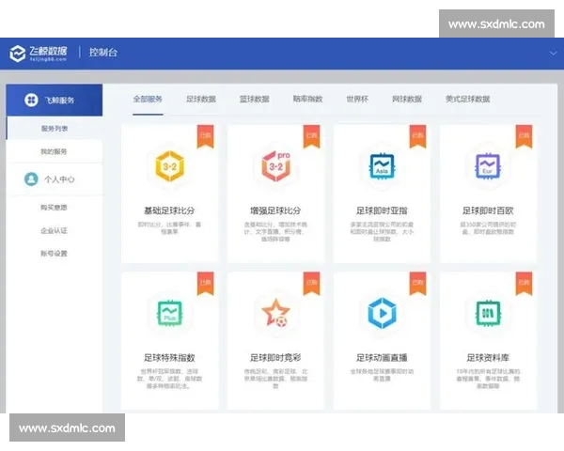The width and height of the screenshot is (564, 451).
Task: Click description text under 足球即时百欧
Action: [488, 228]
